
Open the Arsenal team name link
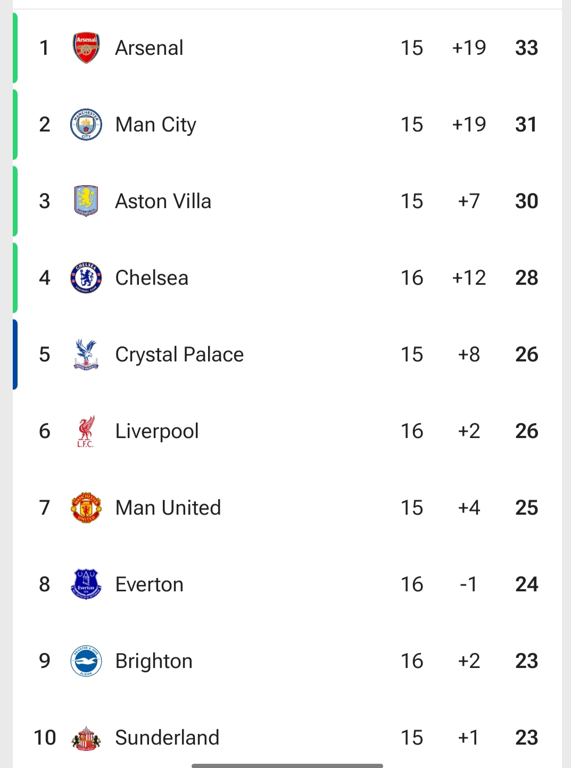149,48
